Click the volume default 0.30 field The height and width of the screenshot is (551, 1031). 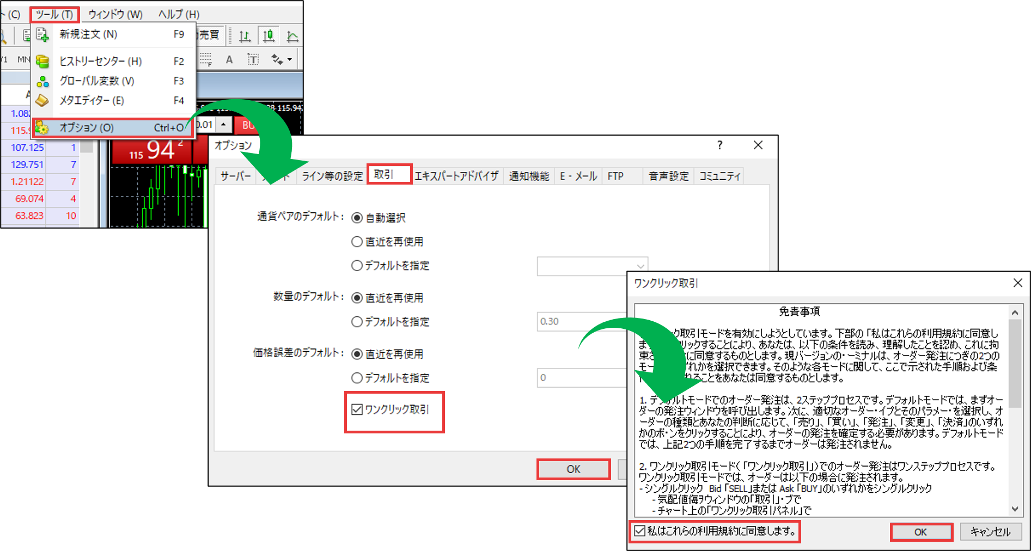coord(582,321)
